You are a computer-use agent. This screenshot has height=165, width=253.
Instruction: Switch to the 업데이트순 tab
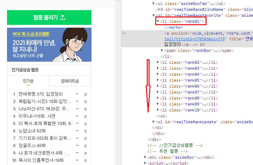pos(70,81)
